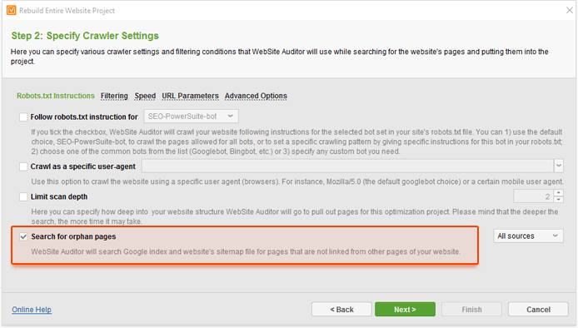578x328 pixels.
Task: Select the Robots.txt Instructions tab
Action: point(56,96)
